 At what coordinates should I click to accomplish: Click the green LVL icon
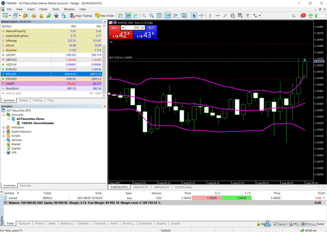311,16
